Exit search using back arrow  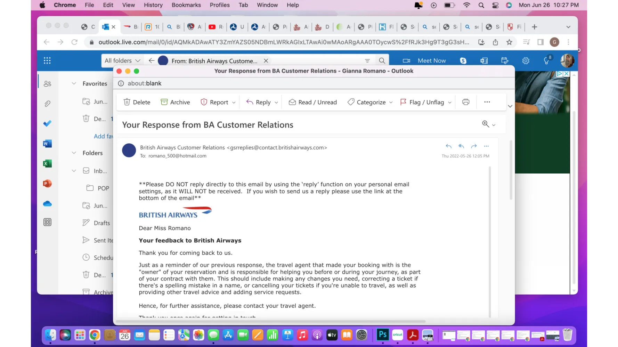tap(151, 60)
